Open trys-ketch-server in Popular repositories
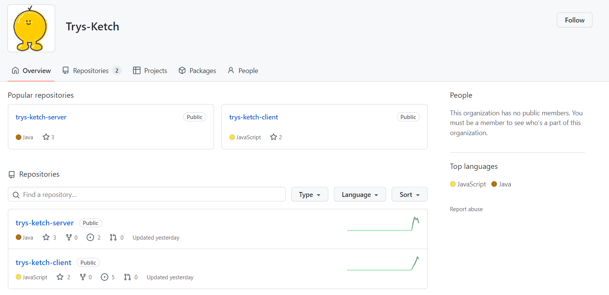Screen dimensions: 609x295 point(41,117)
